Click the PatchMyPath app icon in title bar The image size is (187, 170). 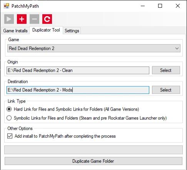[x=6, y=6]
